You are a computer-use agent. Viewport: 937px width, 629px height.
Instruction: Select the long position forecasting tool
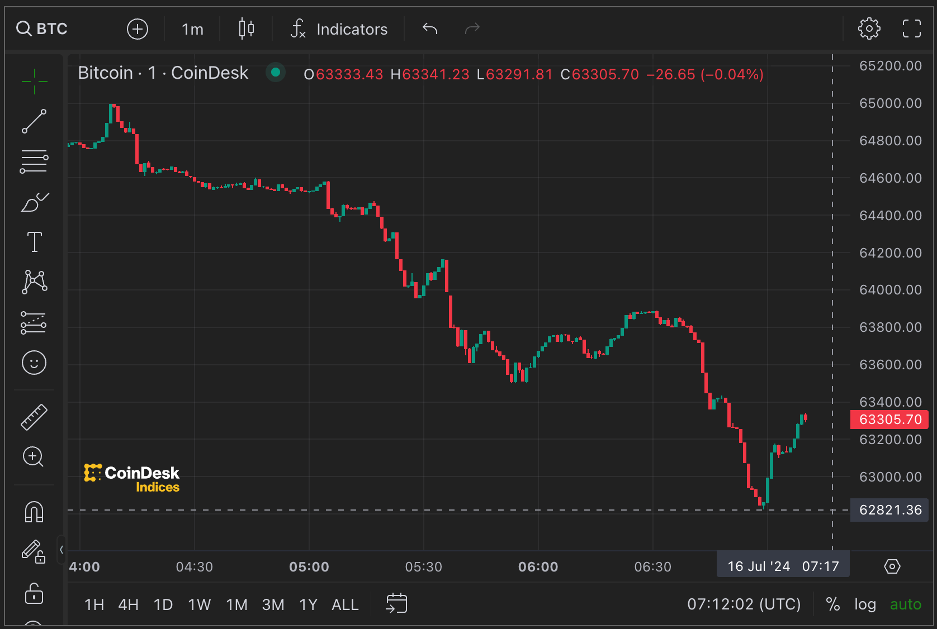tap(34, 322)
